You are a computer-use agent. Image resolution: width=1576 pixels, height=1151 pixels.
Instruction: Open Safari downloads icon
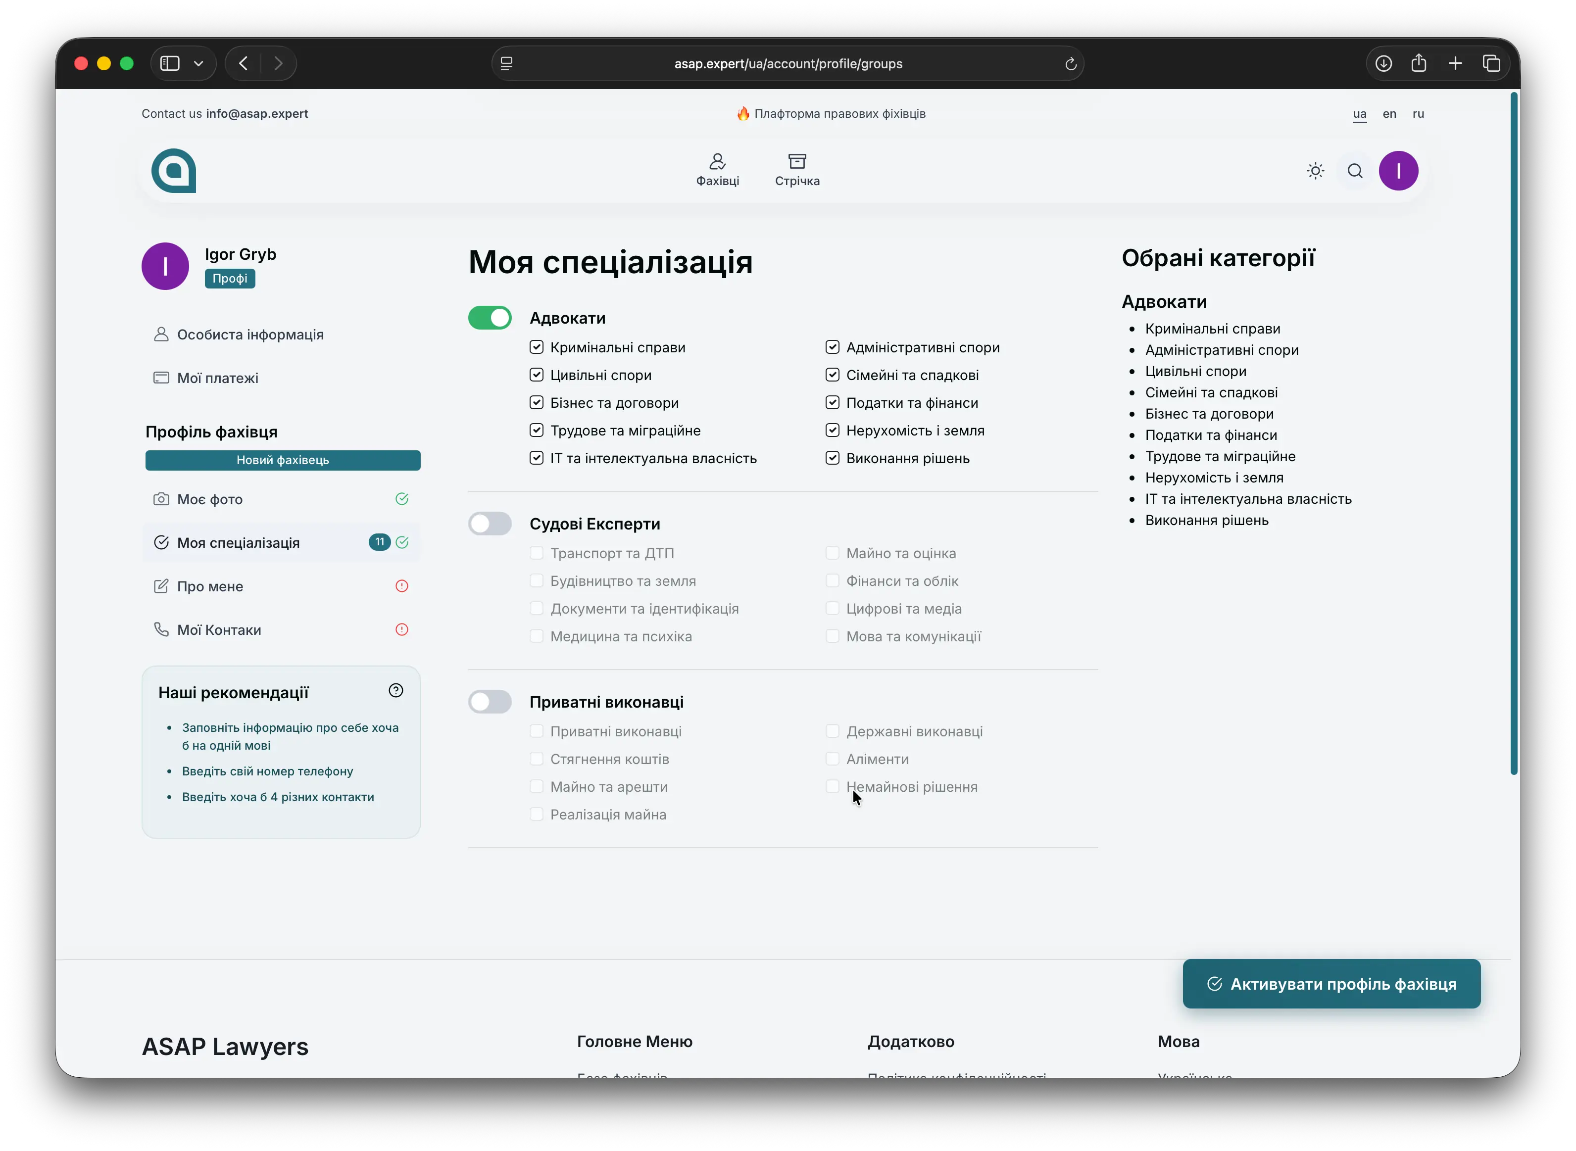click(1384, 63)
